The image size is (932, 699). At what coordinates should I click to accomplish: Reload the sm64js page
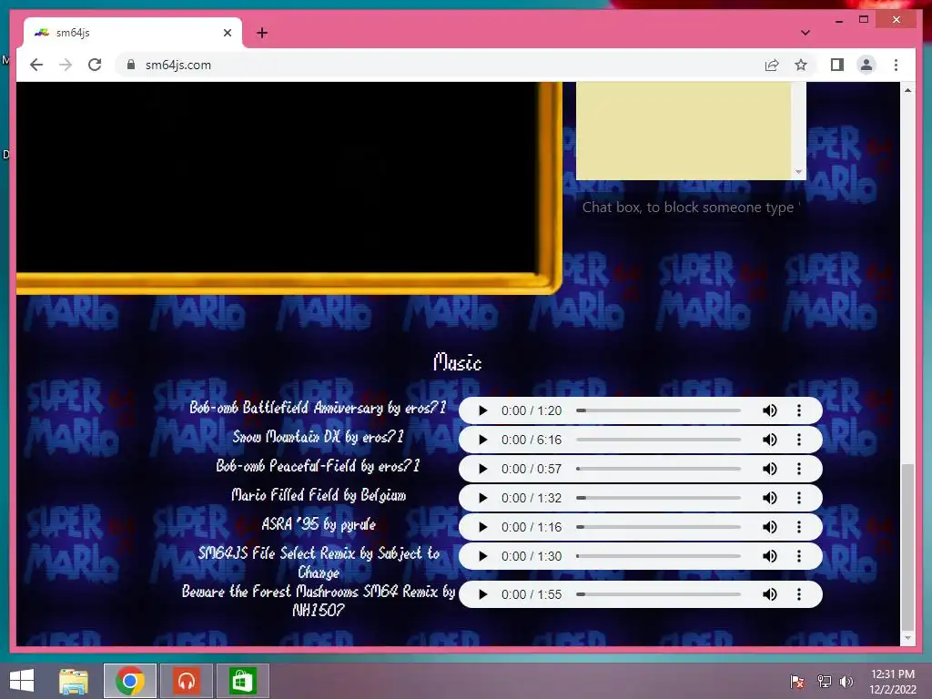point(95,65)
